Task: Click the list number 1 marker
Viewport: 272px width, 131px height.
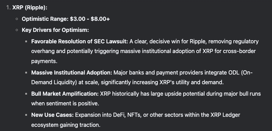Action: (9, 8)
